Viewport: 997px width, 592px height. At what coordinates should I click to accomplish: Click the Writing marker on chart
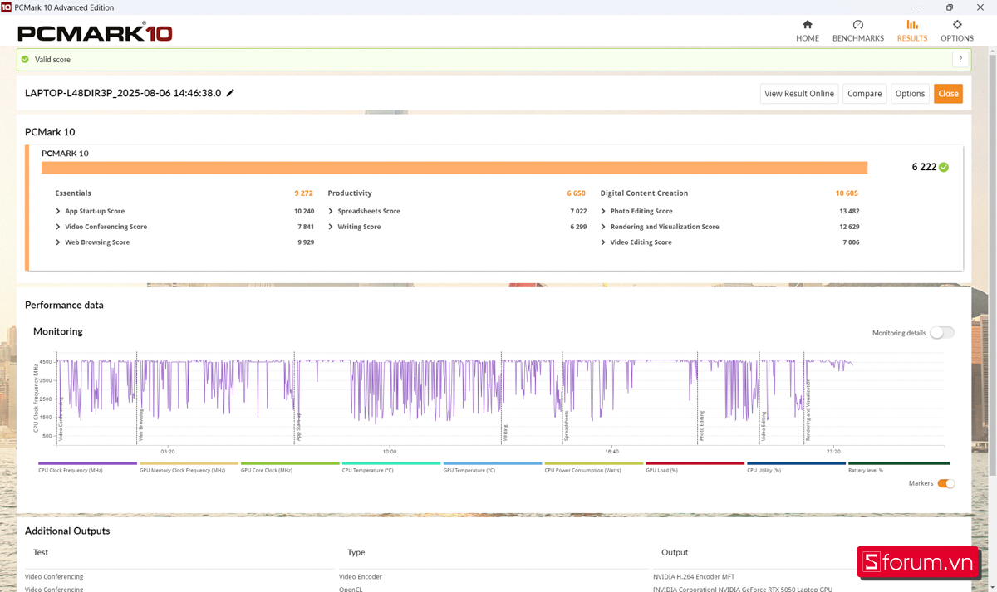[x=504, y=432]
